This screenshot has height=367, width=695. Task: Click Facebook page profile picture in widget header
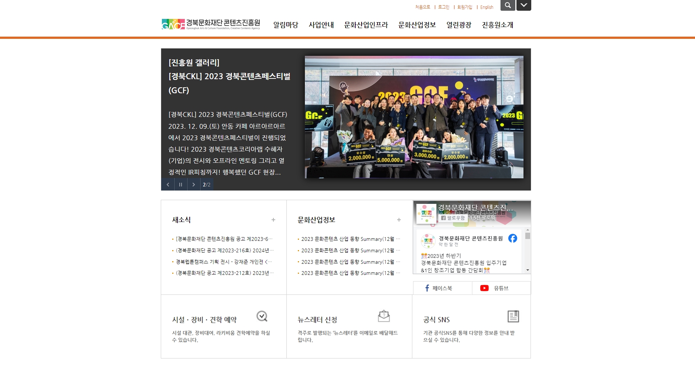pos(426,213)
